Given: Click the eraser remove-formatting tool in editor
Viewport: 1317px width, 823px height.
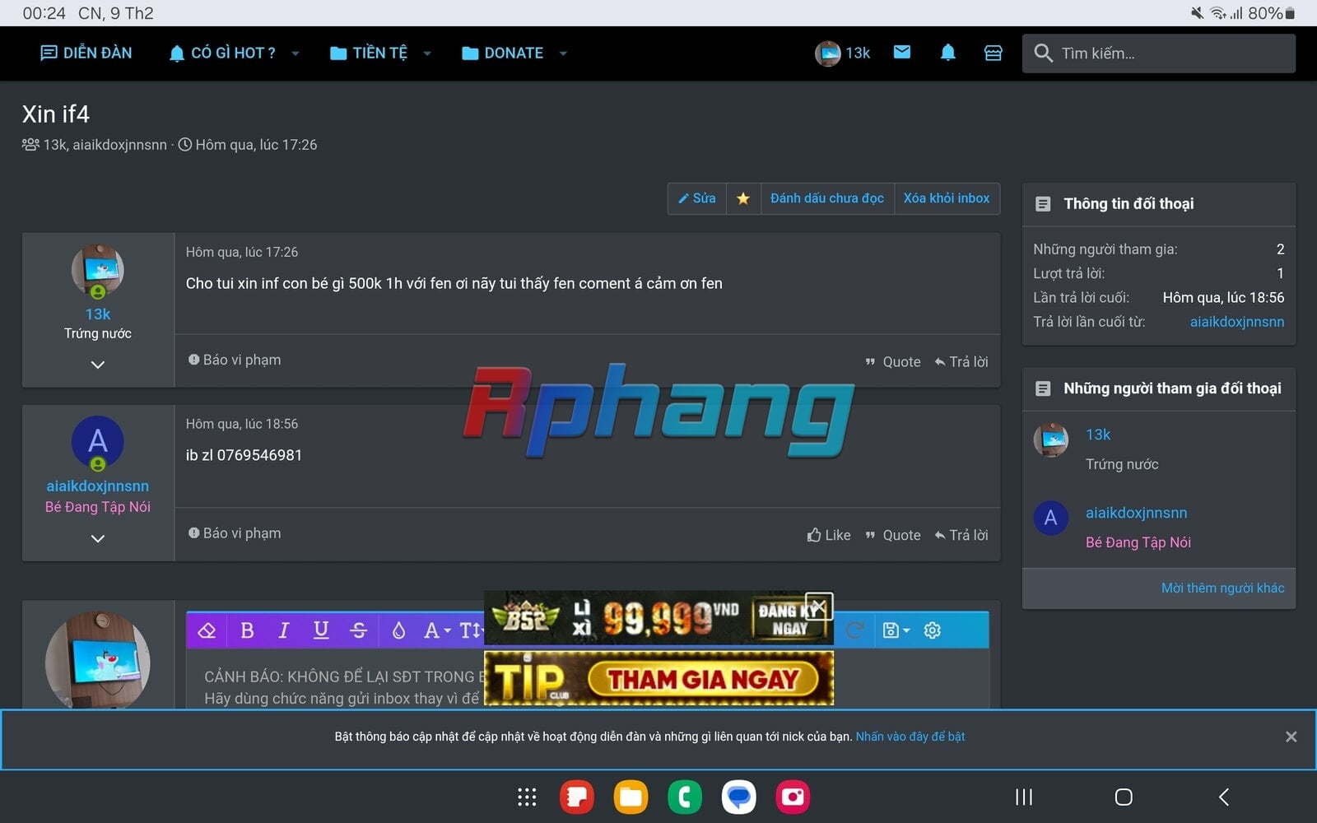Looking at the screenshot, I should click(x=207, y=630).
